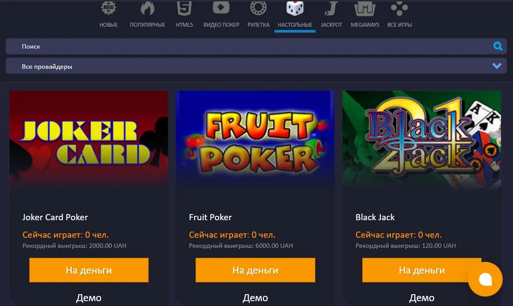Expand the Все провайдеры dropdown
This screenshot has height=306, width=513.
pos(256,66)
